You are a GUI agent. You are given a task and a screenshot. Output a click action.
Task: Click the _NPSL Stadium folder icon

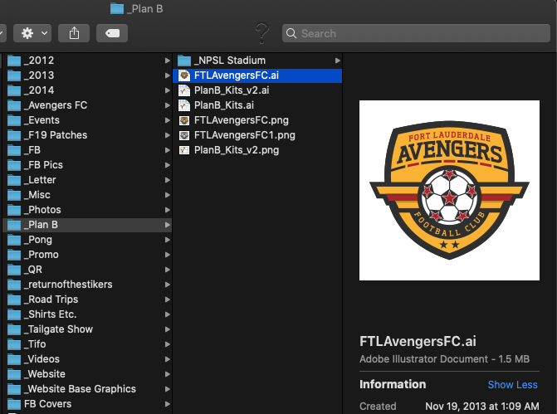(184, 61)
